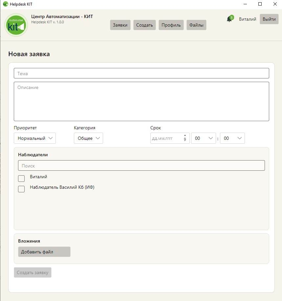Go to the Заявки section
Image resolution: width=282 pixels, height=301 pixels.
pos(120,25)
